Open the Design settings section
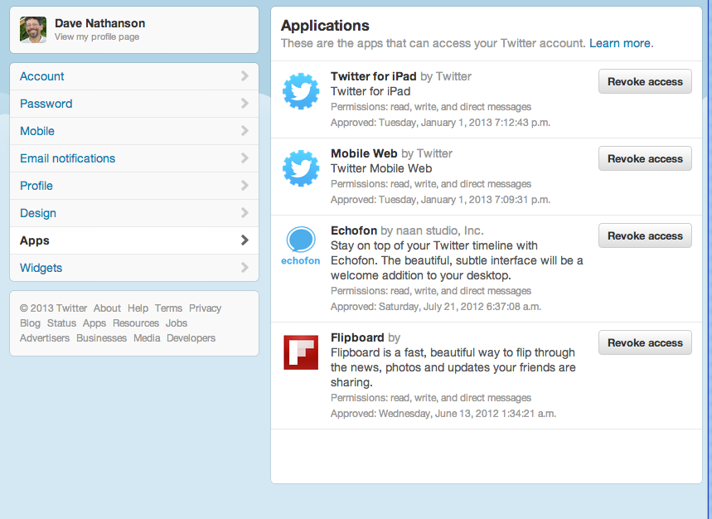 pos(134,213)
